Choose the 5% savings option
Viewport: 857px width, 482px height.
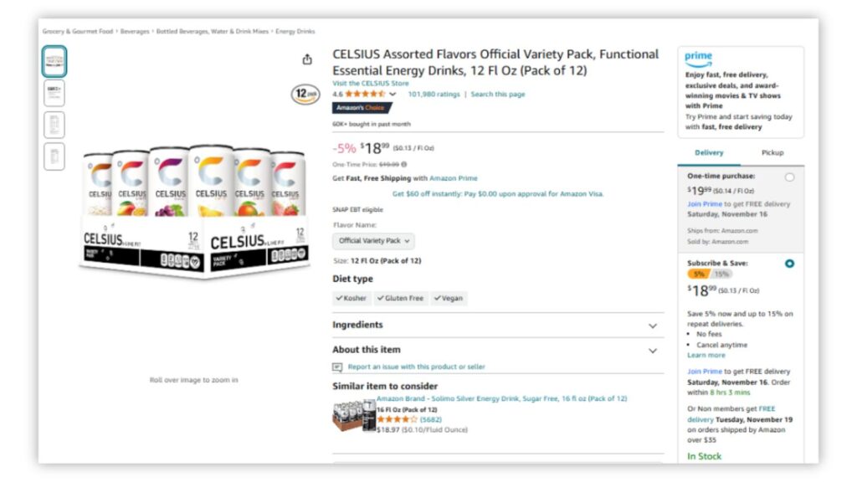coord(700,274)
